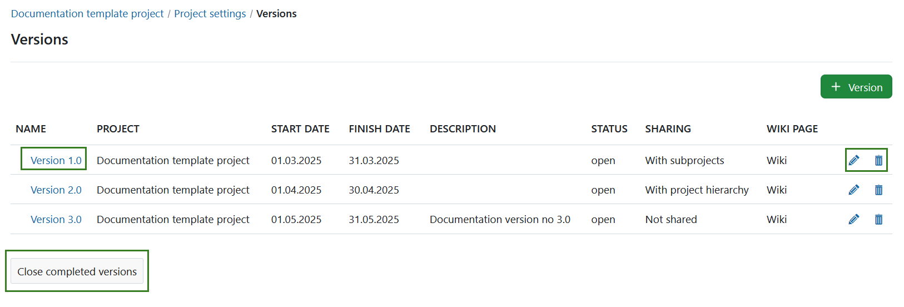The height and width of the screenshot is (307, 904).
Task: Click the Start Date column header
Action: [x=300, y=128]
